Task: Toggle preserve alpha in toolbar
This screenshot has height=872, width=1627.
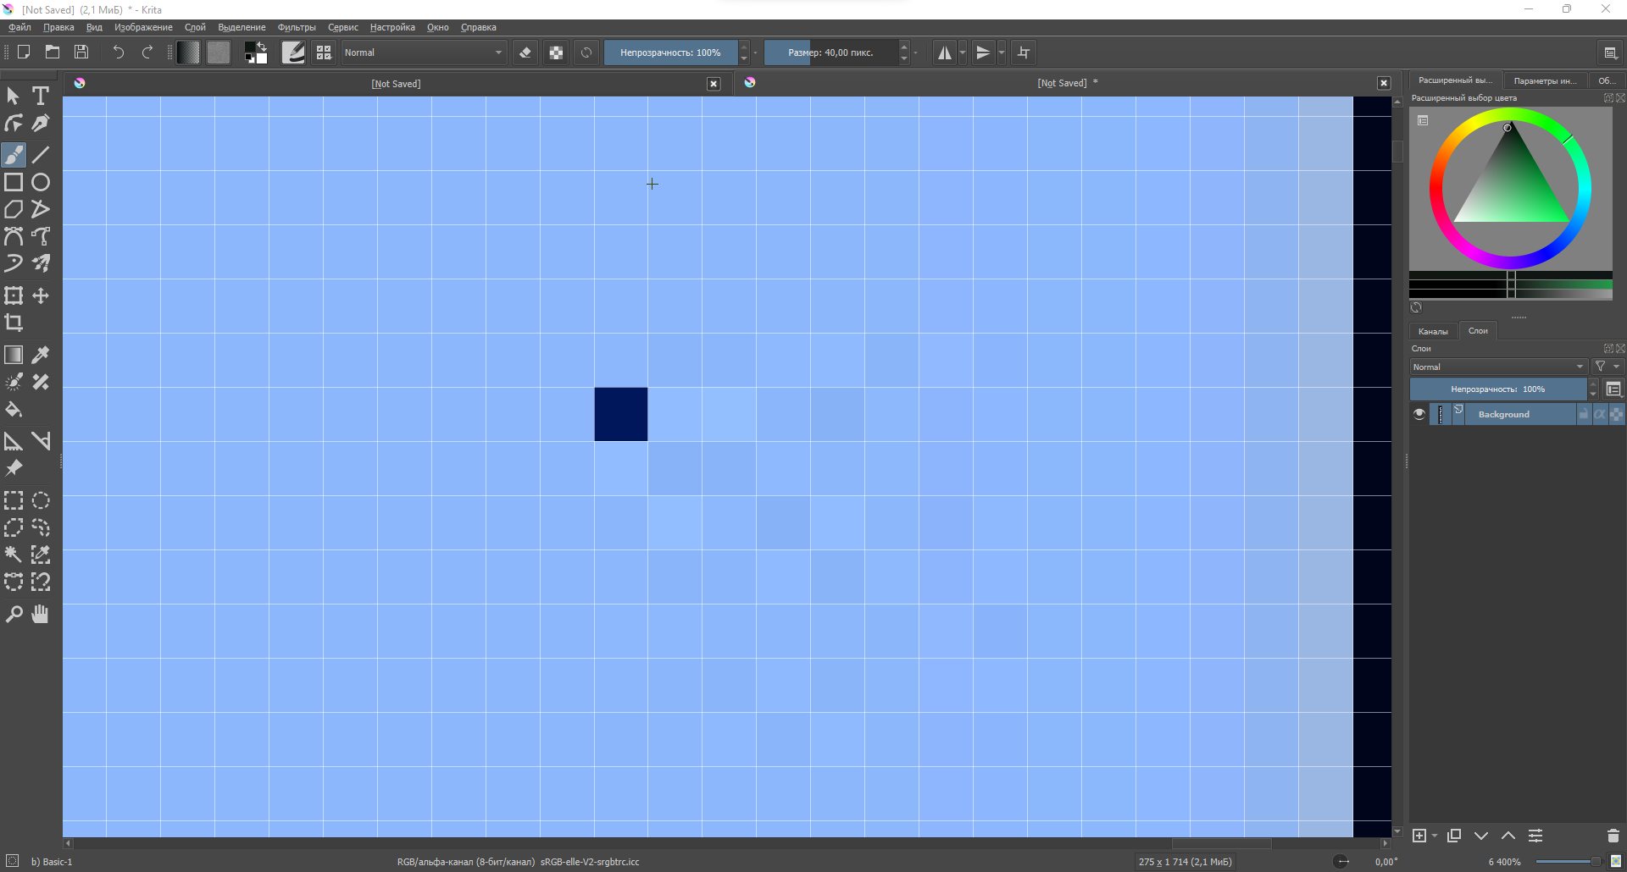Action: click(x=556, y=52)
